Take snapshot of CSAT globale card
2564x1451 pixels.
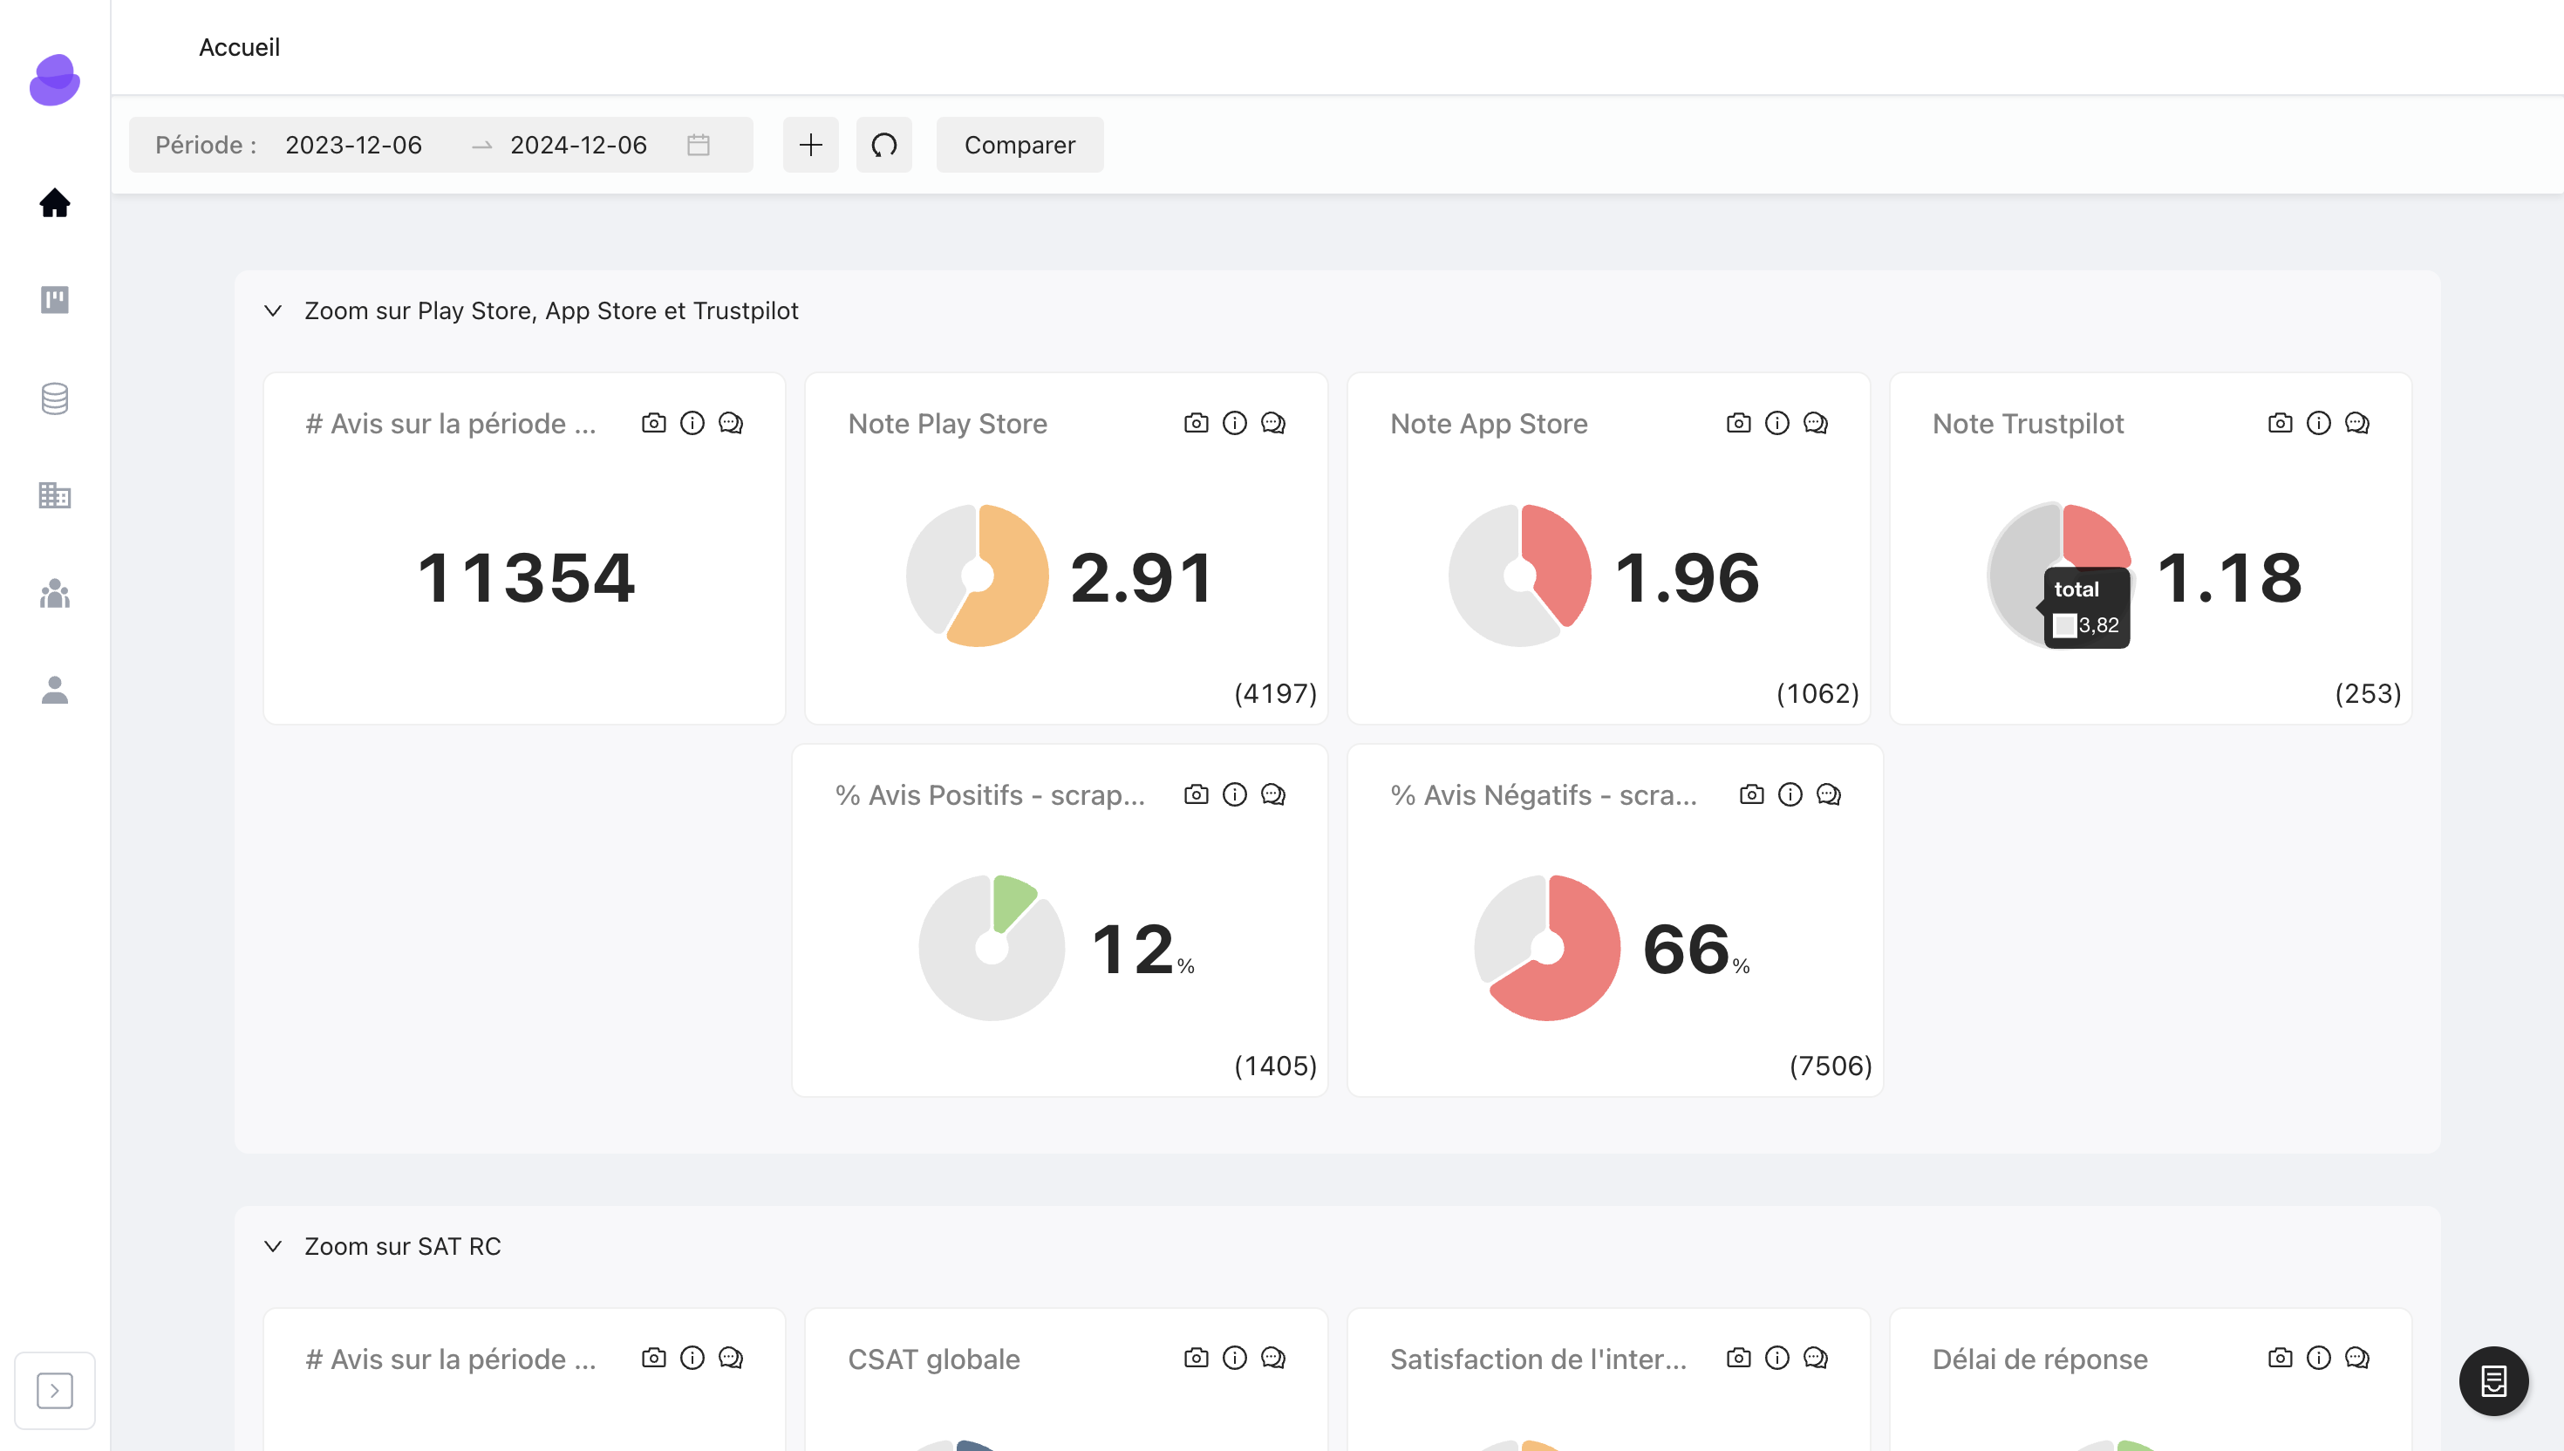pyautogui.click(x=1196, y=1359)
